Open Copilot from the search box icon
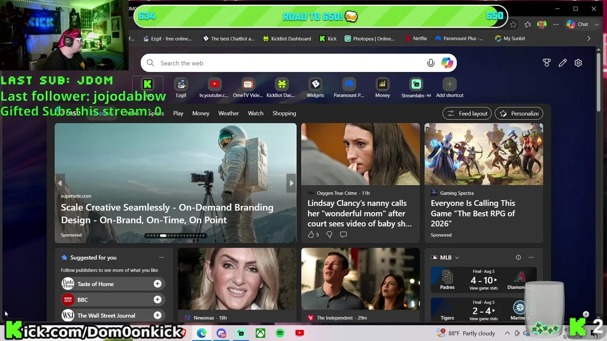 [447, 63]
